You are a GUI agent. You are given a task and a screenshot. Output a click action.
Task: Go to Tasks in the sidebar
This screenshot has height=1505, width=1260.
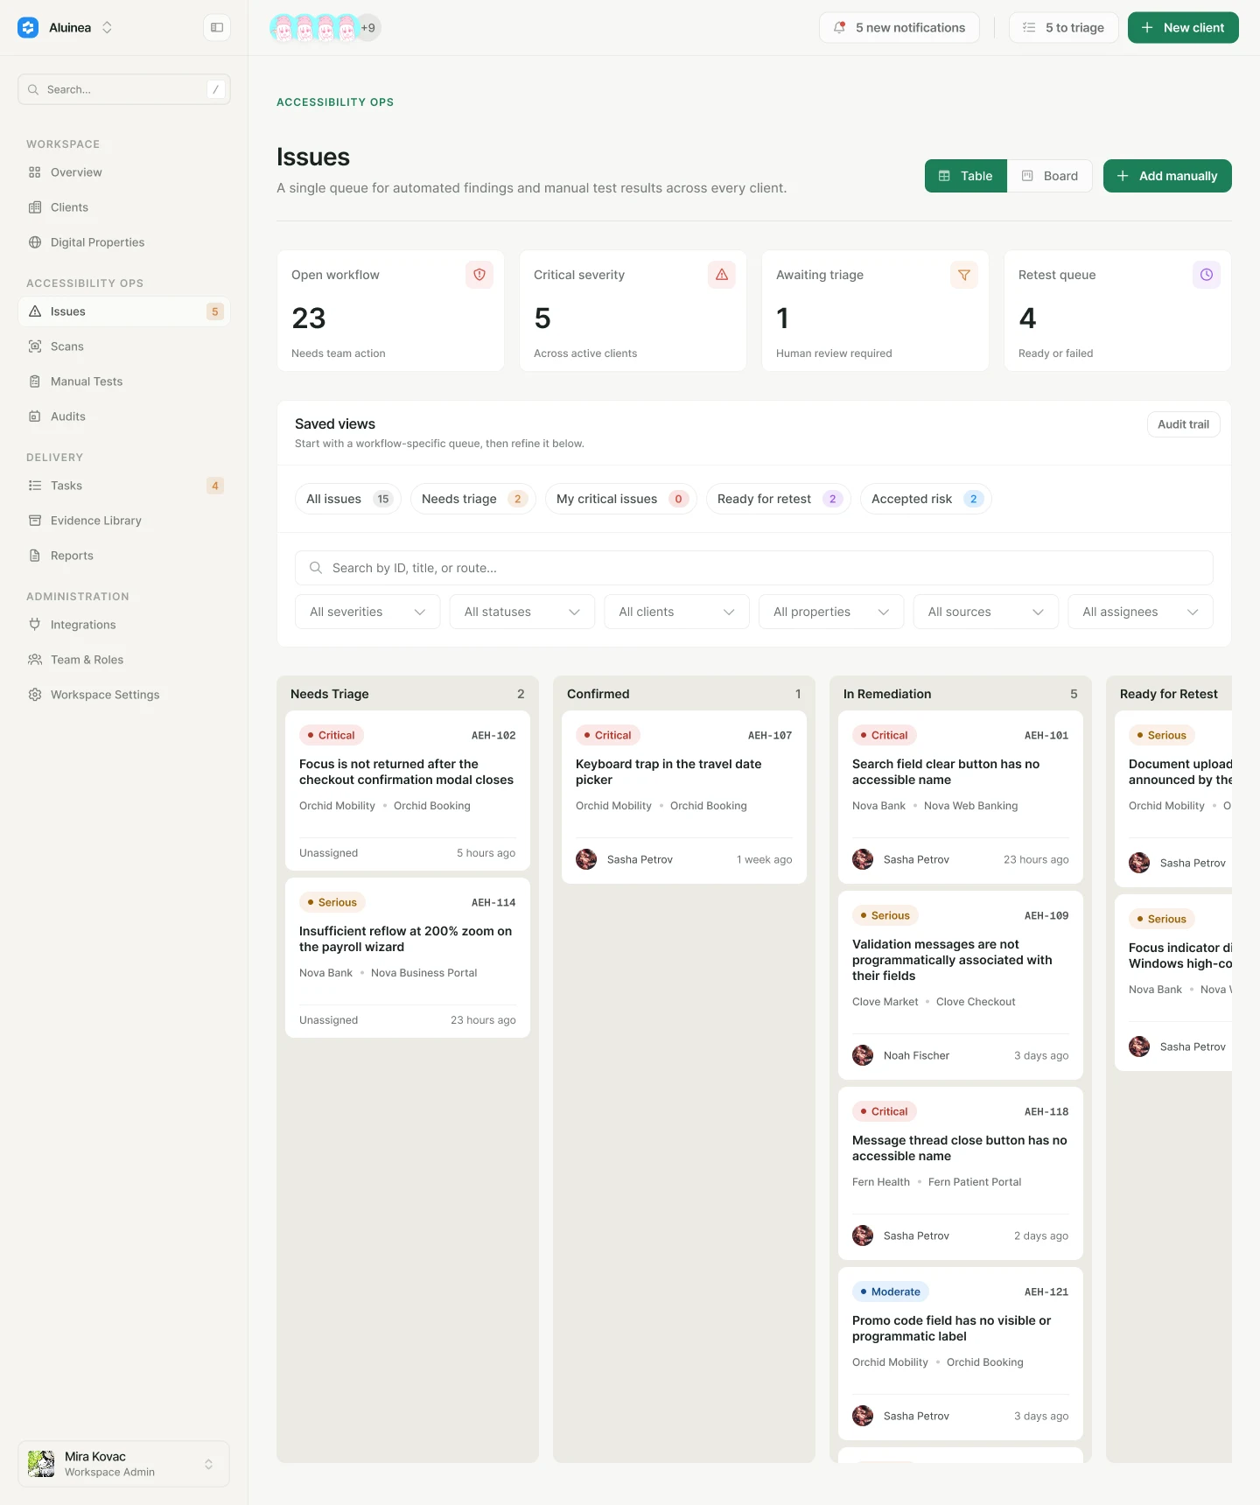coord(124,486)
